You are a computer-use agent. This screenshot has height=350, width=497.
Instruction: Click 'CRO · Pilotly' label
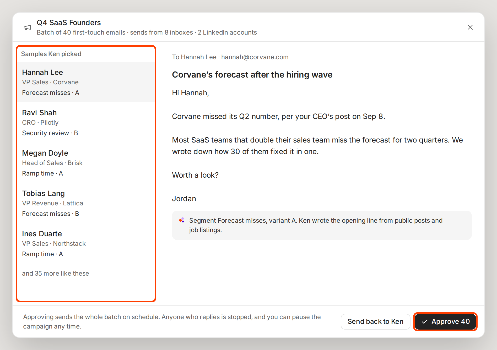pos(40,122)
